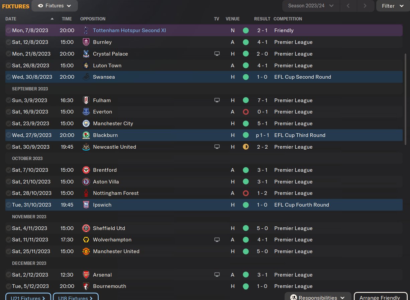Toggle the checkmark for the Everton match

pyautogui.click(x=8, y=112)
